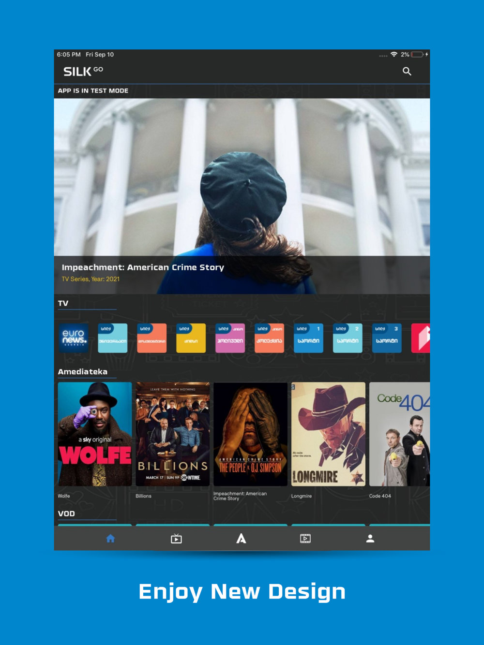Open the Longmire poster
The image size is (484, 645).
(329, 434)
